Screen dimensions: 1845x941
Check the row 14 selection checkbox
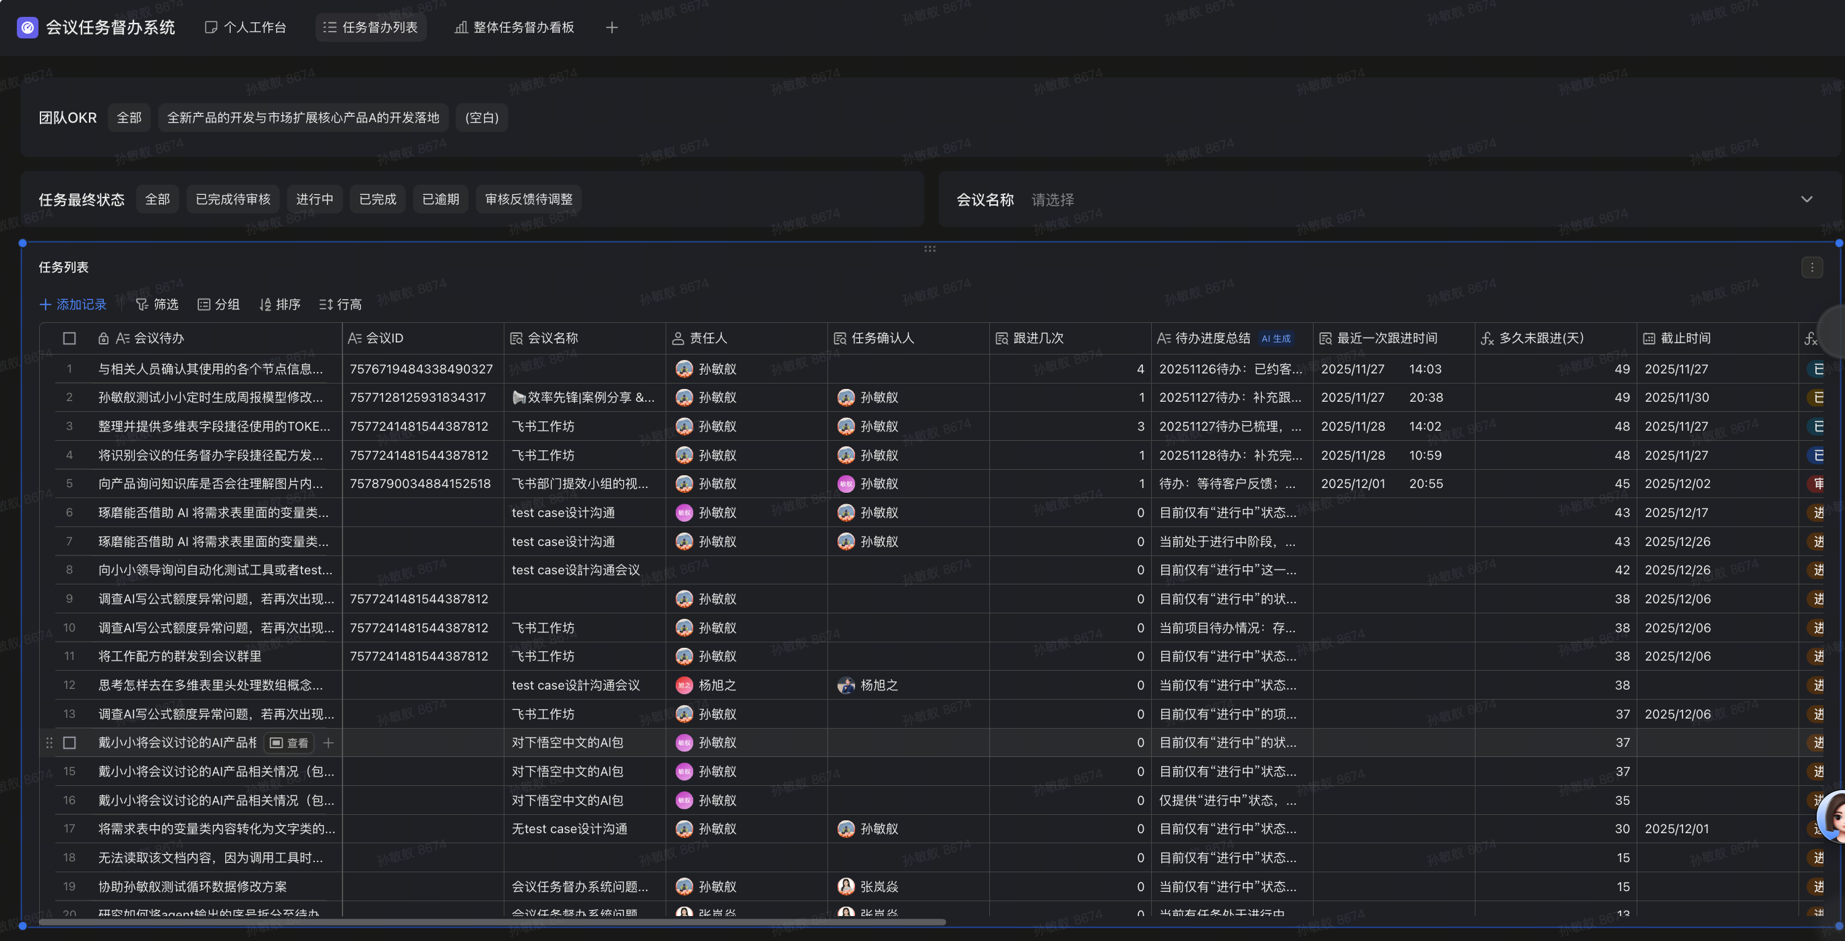click(69, 743)
